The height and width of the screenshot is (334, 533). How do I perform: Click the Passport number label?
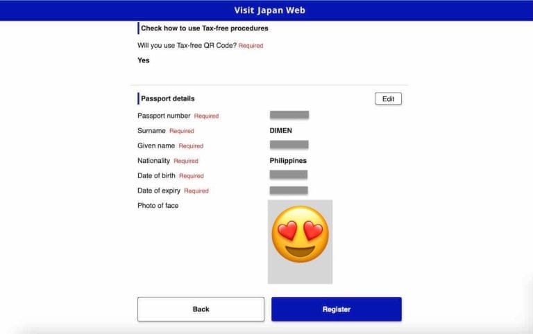click(x=164, y=116)
